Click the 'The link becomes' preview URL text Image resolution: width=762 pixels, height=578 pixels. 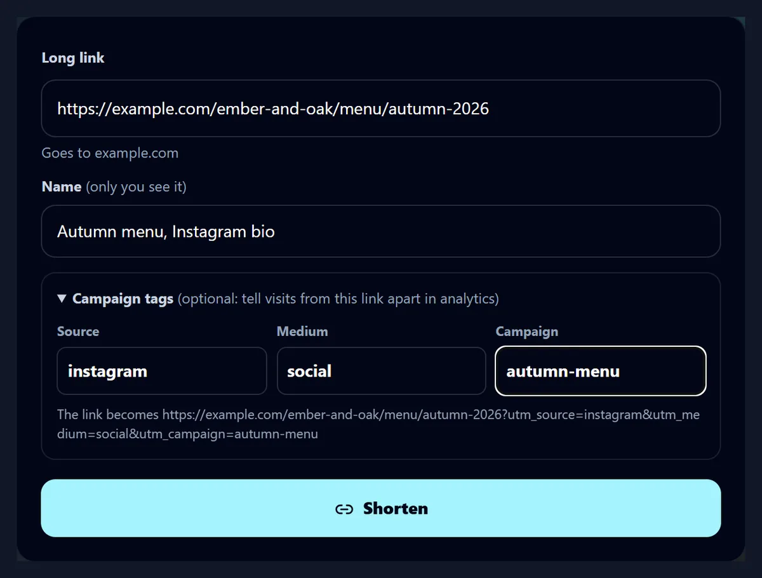378,424
